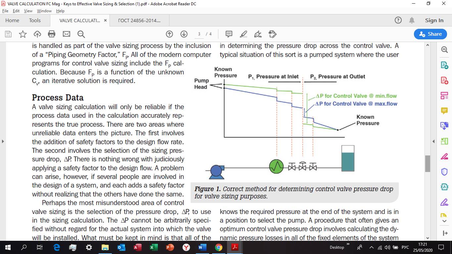Open File Explorer from taskbar
The width and height of the screenshot is (452, 254).
[105, 247]
